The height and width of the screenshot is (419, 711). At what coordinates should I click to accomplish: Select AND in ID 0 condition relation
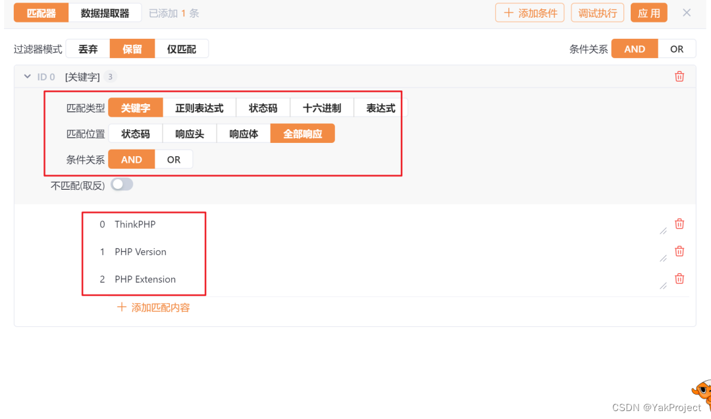[132, 159]
